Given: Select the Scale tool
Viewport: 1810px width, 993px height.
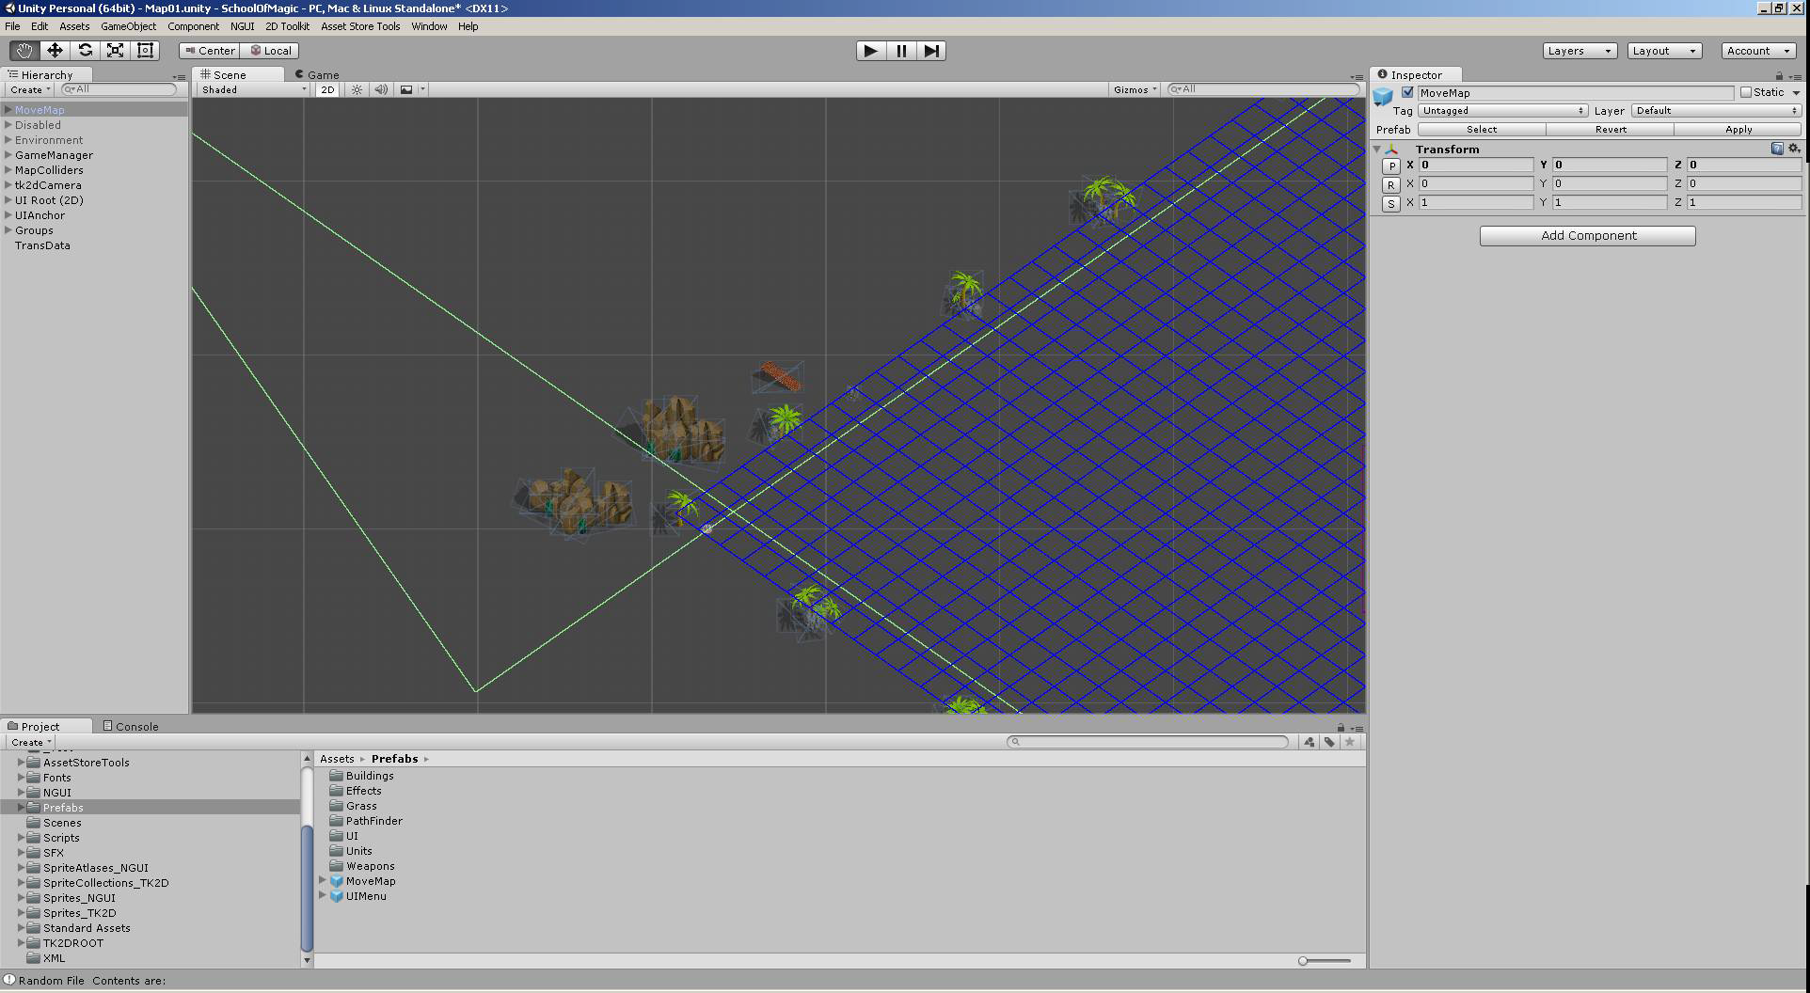Looking at the screenshot, I should pos(115,51).
